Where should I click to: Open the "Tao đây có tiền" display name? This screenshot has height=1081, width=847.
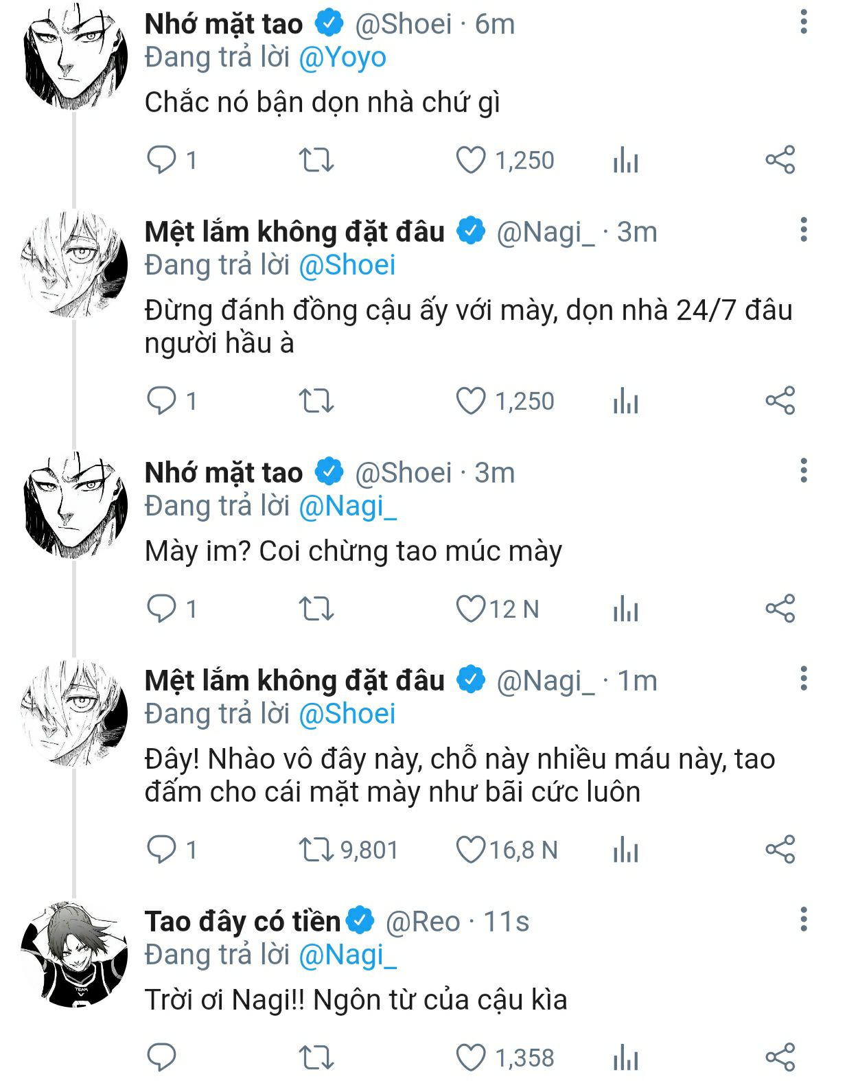(x=242, y=921)
